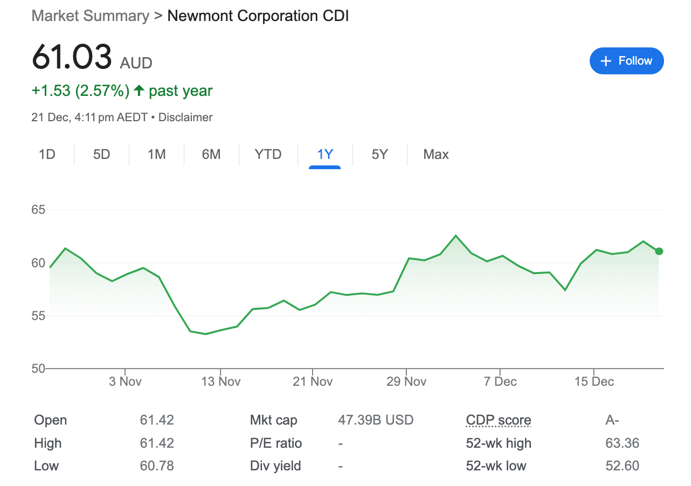Click the Follow button
The width and height of the screenshot is (691, 486).
tap(627, 61)
